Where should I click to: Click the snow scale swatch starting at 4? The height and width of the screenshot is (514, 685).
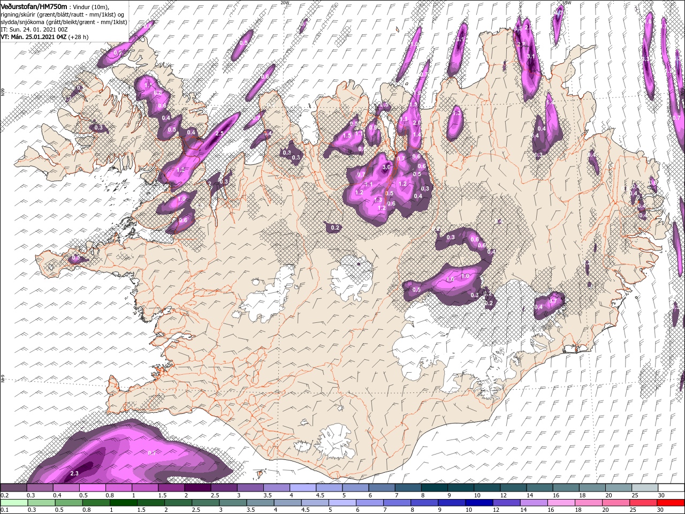[x=303, y=488]
